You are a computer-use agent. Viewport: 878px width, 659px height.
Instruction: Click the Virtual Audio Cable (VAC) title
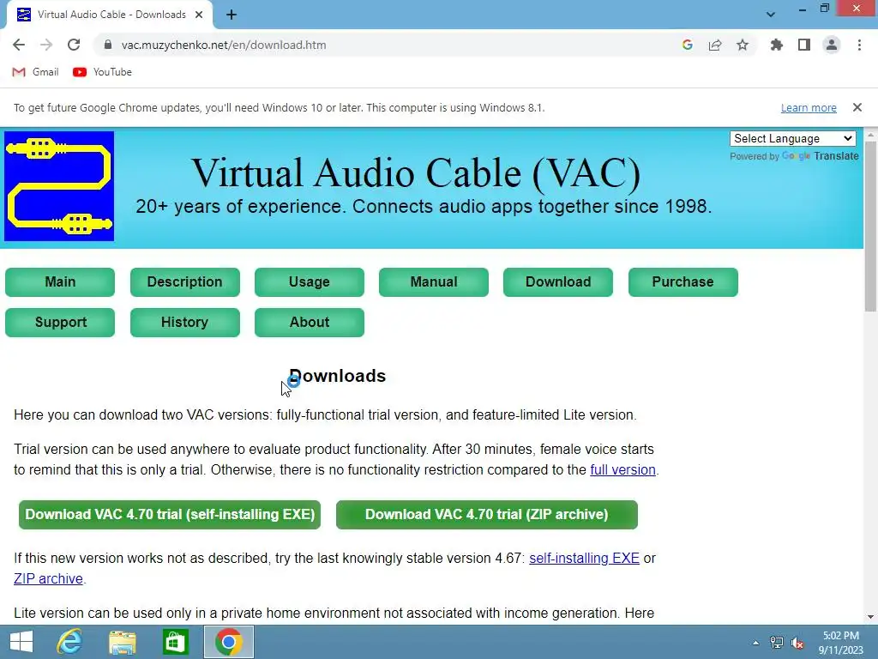coord(416,172)
